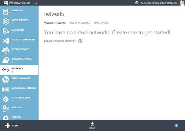Viewport: 185px width, 131px height.
Task: Click the Service Bus icon
Action: 6,31
